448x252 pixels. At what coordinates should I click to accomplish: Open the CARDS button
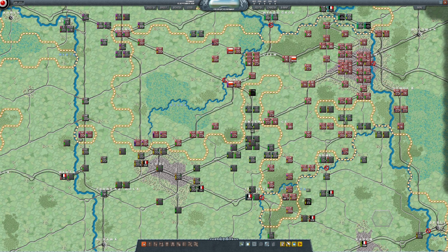tap(271, 8)
